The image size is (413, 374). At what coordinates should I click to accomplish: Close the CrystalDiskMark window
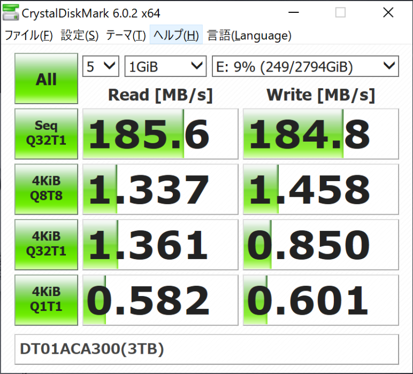click(x=388, y=12)
